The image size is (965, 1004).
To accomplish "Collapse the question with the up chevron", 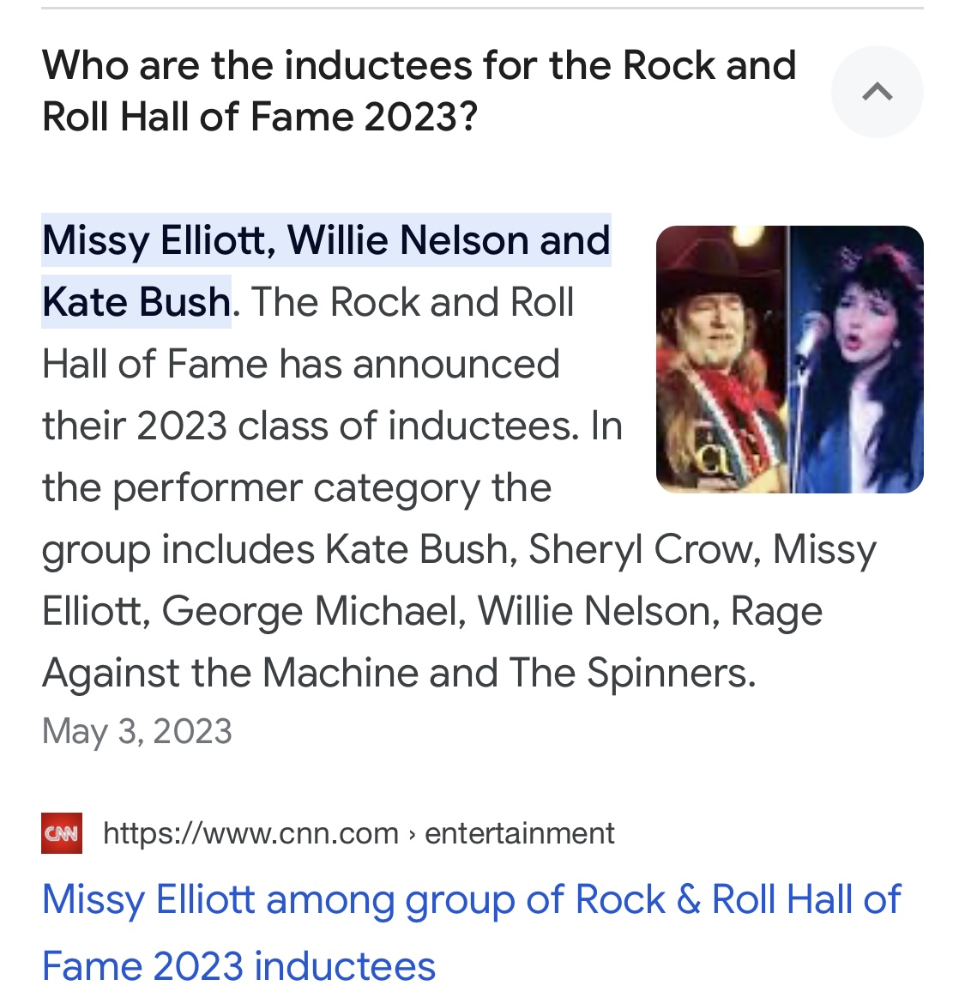I will click(877, 92).
